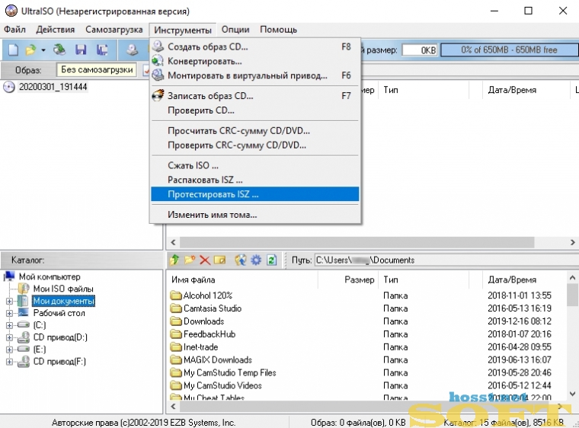The image size is (579, 428).
Task: Click the 0% of 650MB capacity bar
Action: 509,50
